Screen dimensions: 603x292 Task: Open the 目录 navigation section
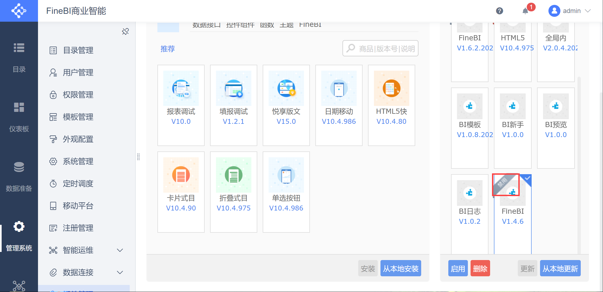point(19,58)
